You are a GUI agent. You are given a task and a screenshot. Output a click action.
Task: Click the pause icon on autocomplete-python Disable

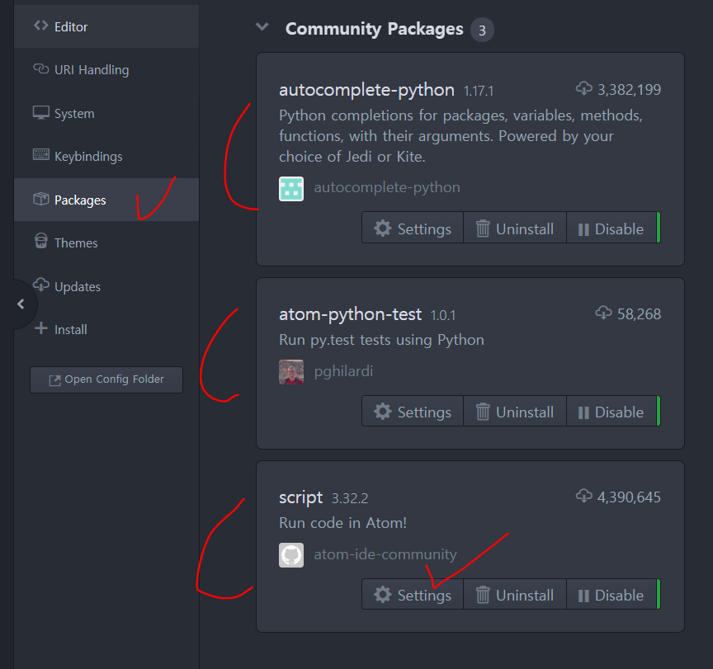pos(583,229)
